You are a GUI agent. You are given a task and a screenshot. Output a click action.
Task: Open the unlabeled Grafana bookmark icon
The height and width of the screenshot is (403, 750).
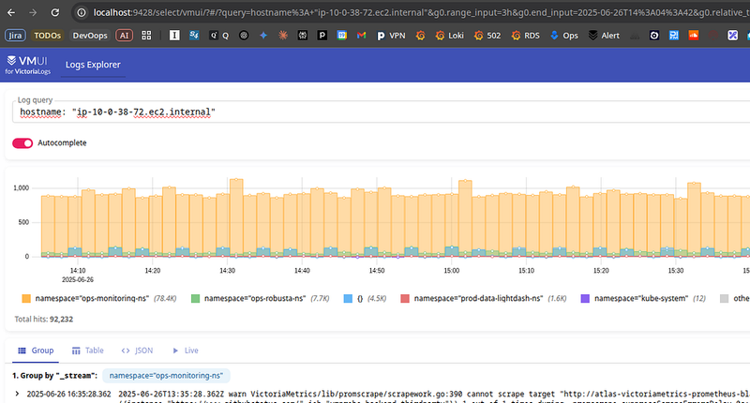(x=420, y=36)
